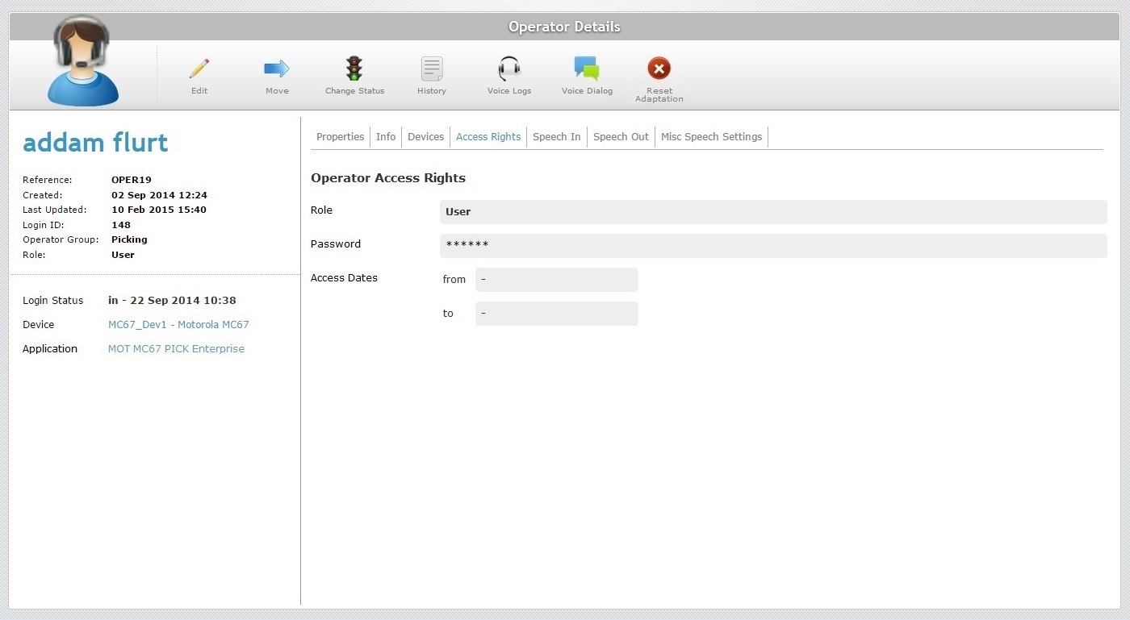
Task: Switch to the Devices tab
Action: click(426, 137)
